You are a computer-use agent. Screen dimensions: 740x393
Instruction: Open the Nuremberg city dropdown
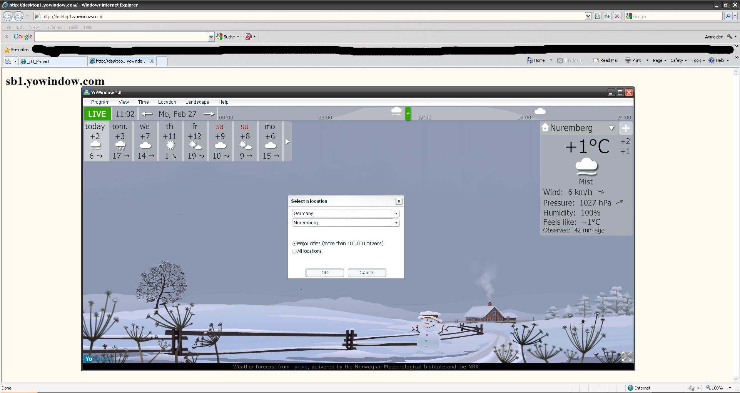396,223
